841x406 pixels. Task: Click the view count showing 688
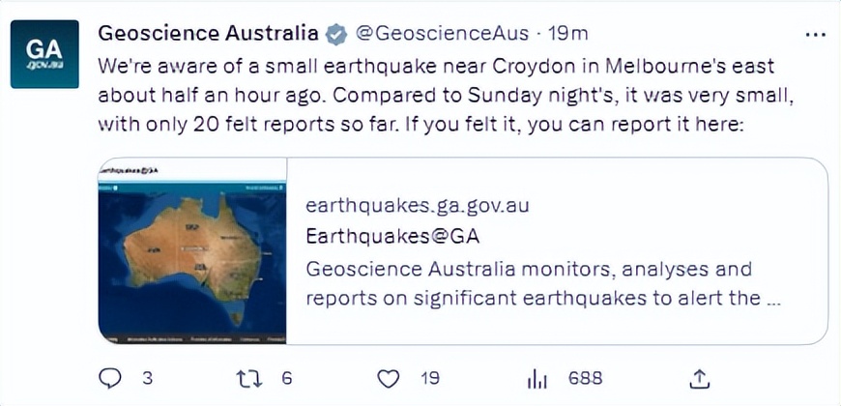pyautogui.click(x=585, y=378)
